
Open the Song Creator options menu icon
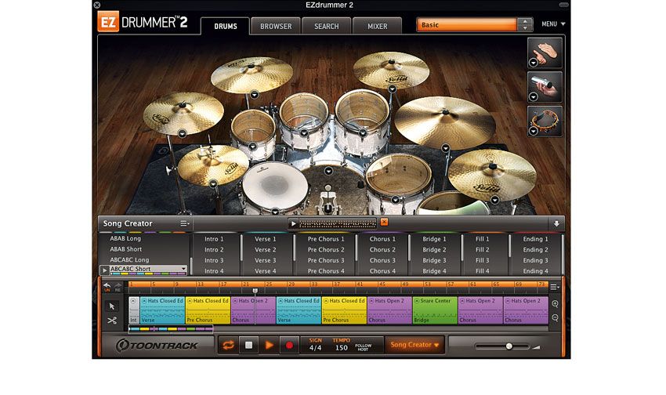pos(184,223)
